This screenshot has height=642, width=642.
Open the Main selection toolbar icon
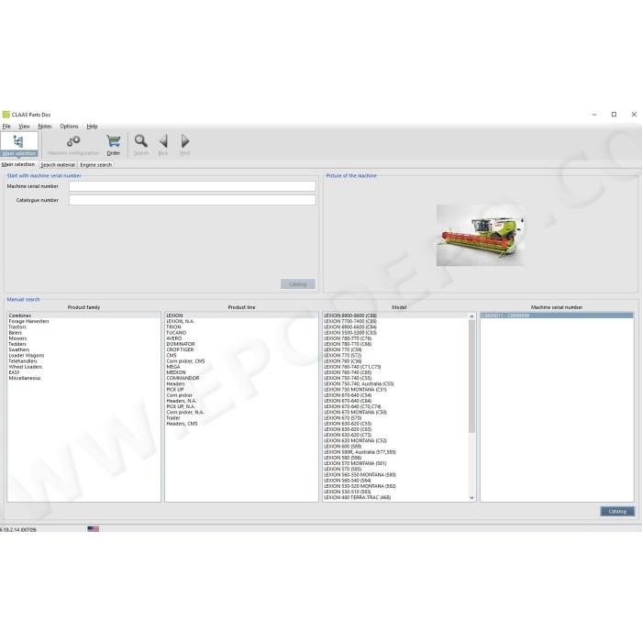(19, 144)
